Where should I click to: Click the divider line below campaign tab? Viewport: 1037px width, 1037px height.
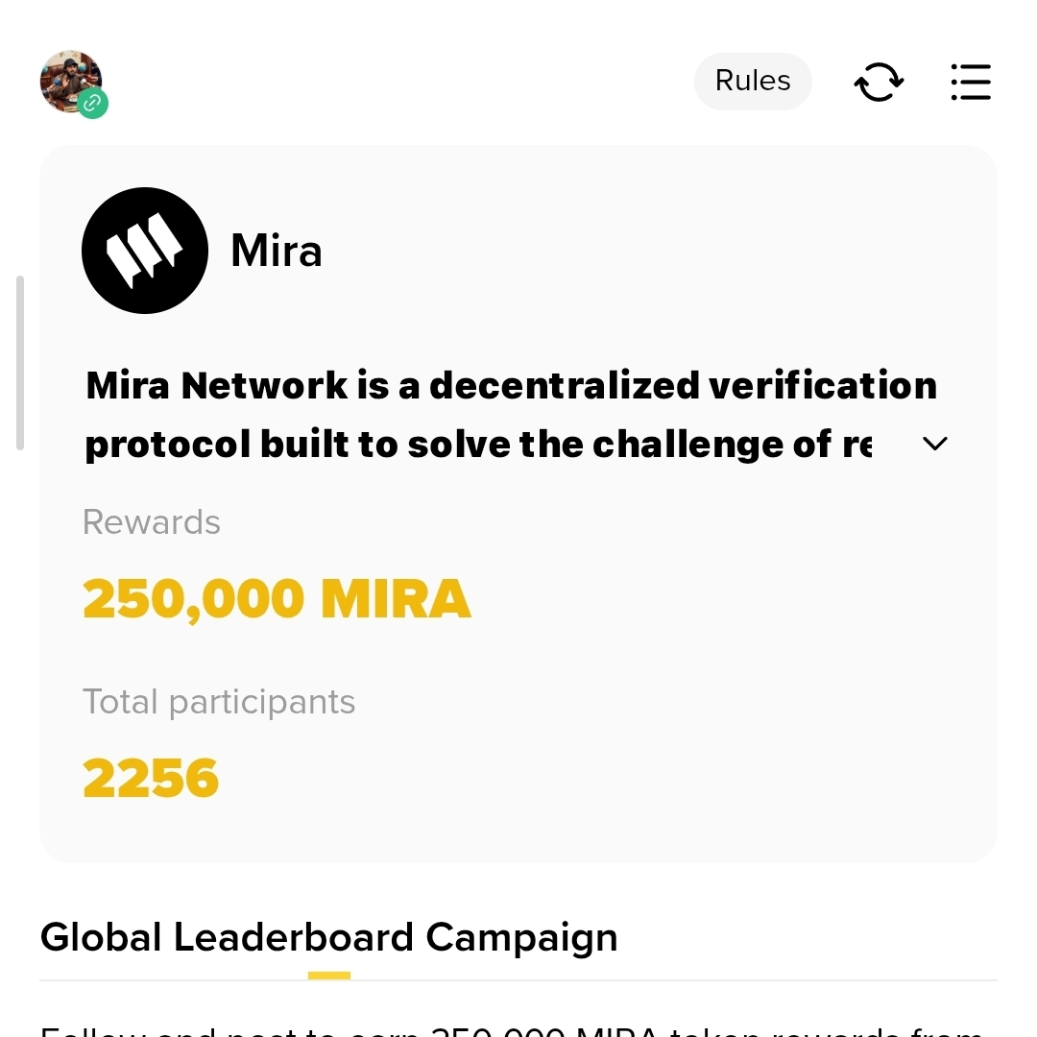(x=672, y=980)
